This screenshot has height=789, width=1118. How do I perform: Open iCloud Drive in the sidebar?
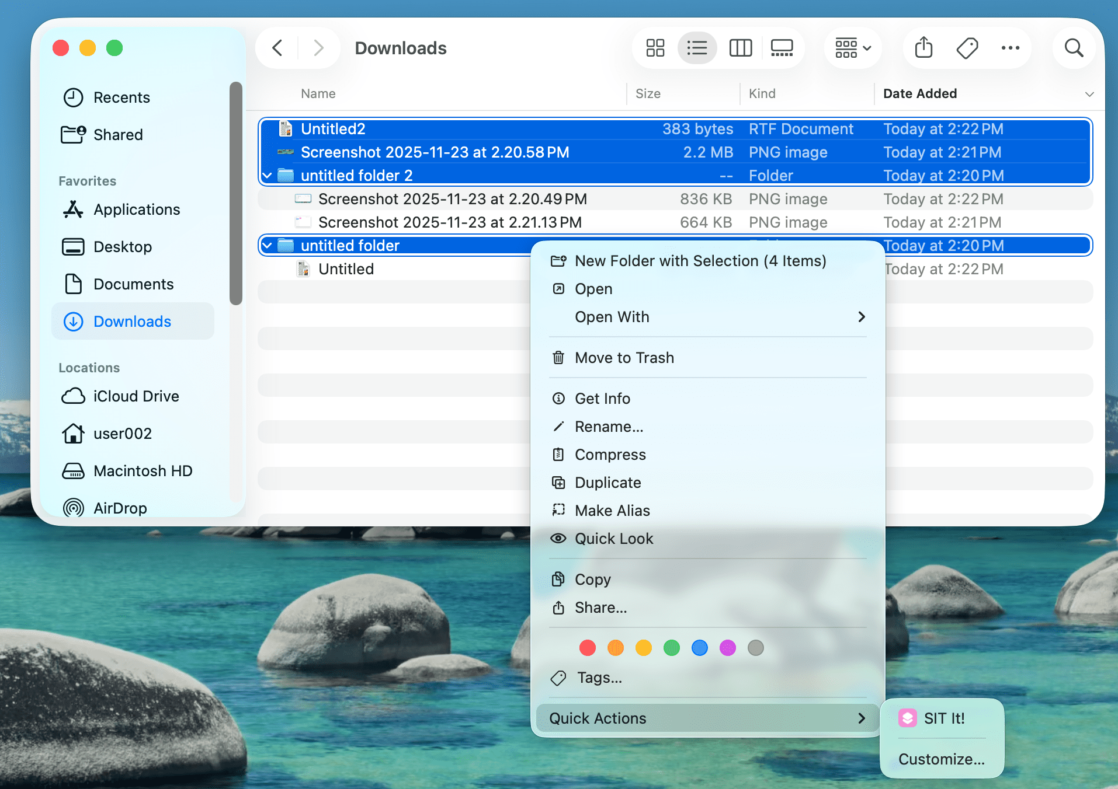coord(136,396)
